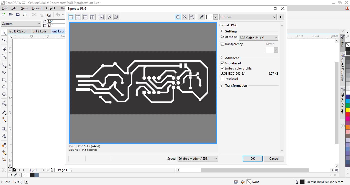This screenshot has width=350, height=185.
Task: Select the Artistic Media tool
Action: (4, 73)
